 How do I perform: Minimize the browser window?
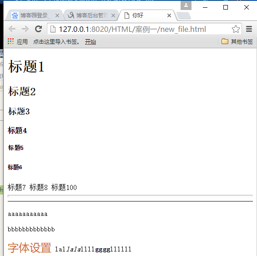pos(205,7)
